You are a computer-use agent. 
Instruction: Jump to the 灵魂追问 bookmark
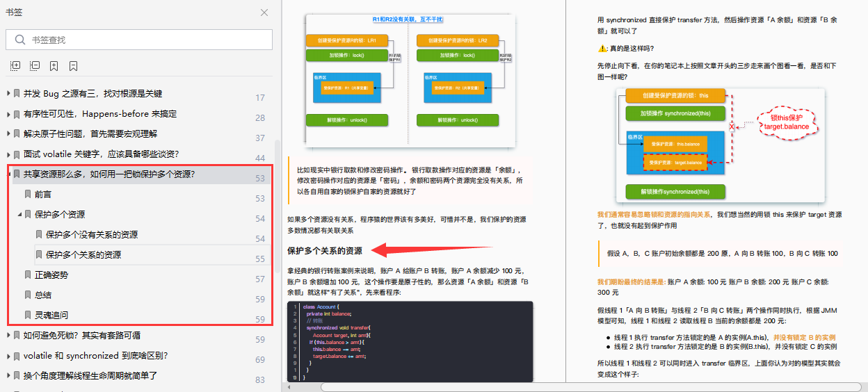[51, 315]
